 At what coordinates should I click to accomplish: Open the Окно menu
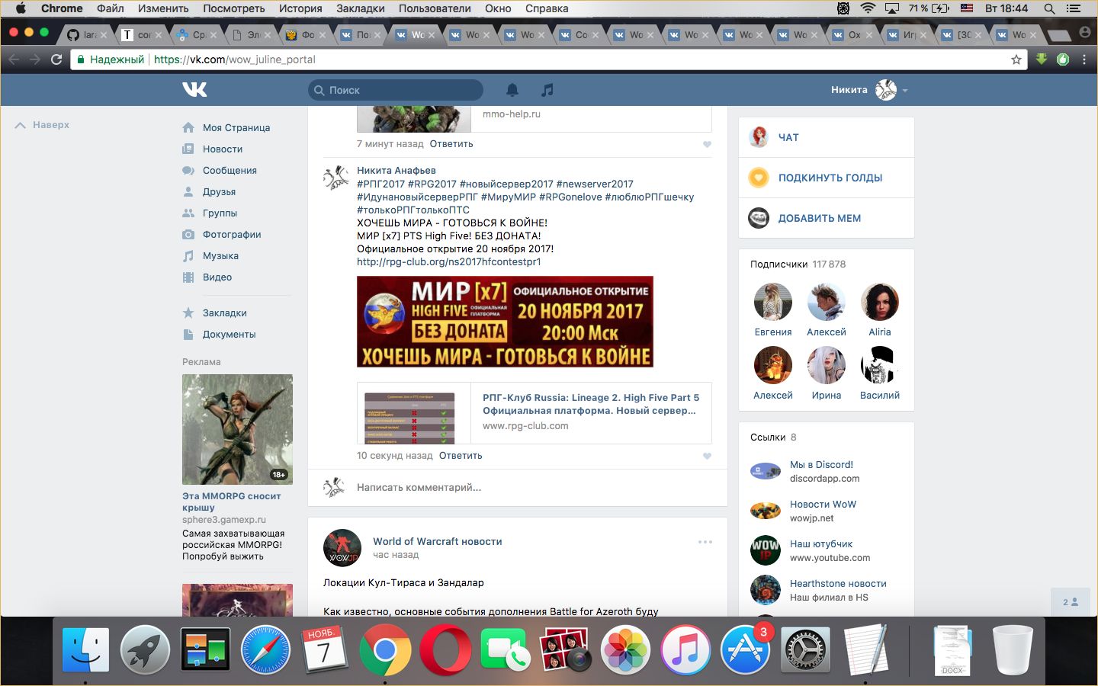(498, 8)
